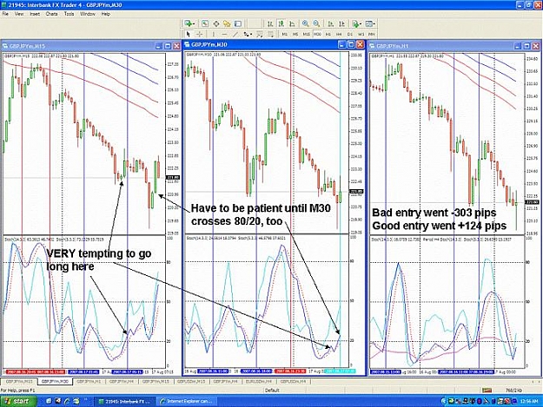
Task: Switch chart to M1 timeframe
Action: point(285,34)
